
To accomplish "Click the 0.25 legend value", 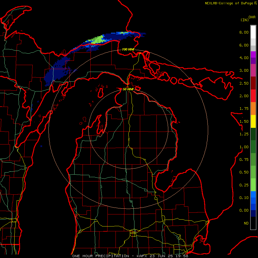I will point(244,185).
